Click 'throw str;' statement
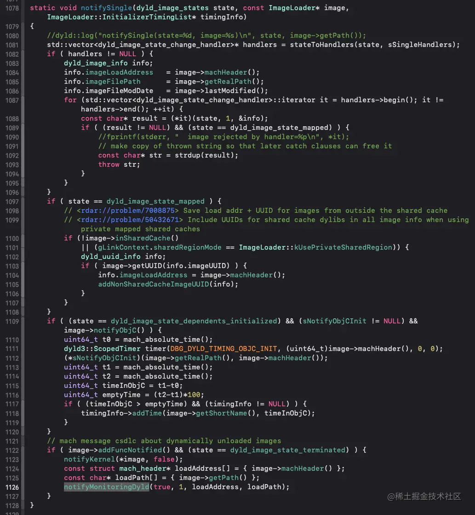475x515 pixels. 119,164
